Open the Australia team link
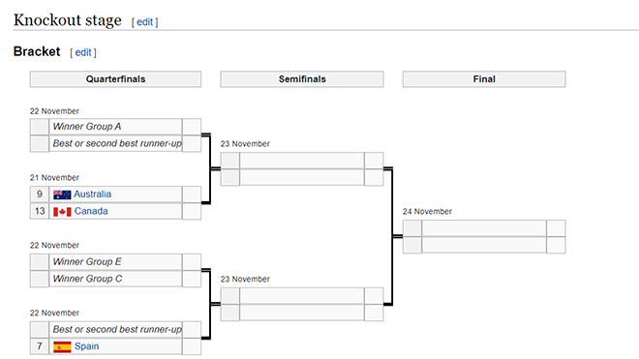 93,194
